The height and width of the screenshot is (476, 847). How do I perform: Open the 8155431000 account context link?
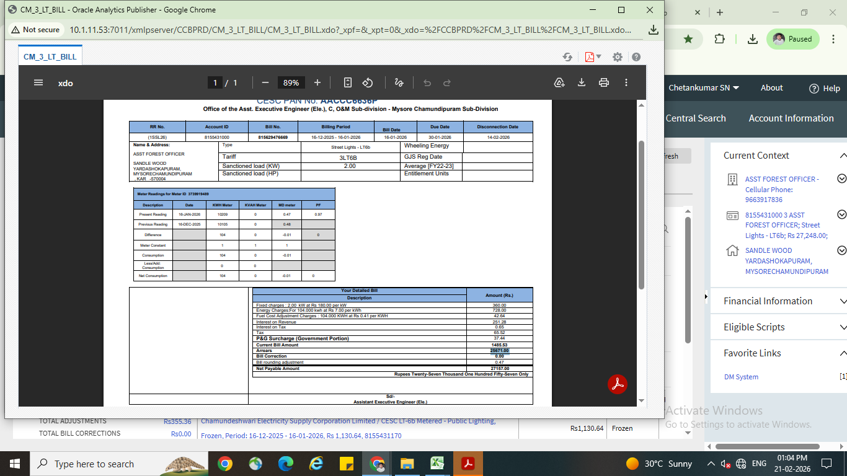pos(786,225)
